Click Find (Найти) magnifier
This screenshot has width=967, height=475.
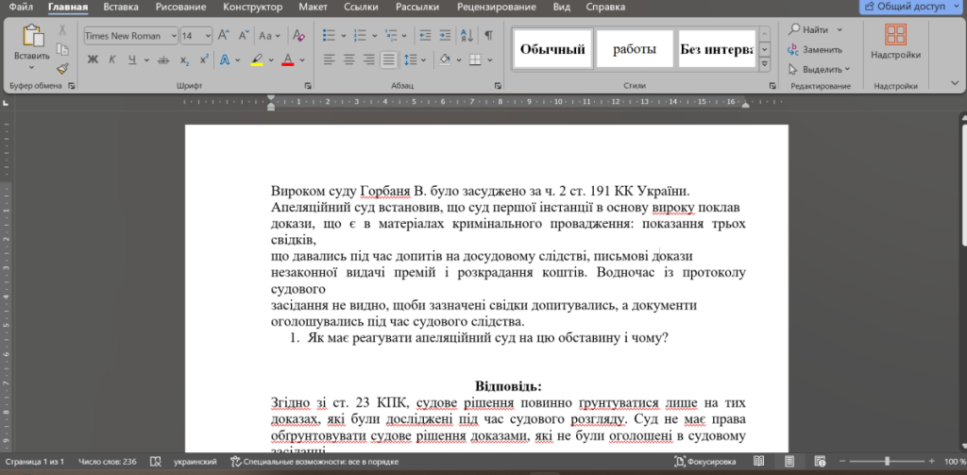pos(809,29)
